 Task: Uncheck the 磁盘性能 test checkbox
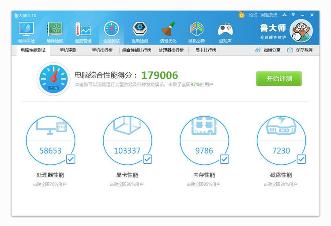coord(301,159)
